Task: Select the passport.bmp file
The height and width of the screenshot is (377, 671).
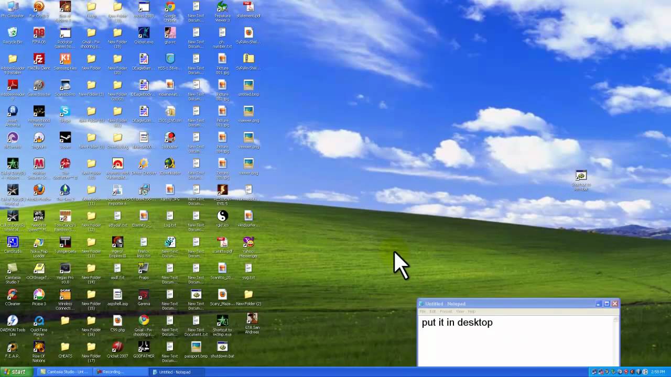Action: coord(196,350)
